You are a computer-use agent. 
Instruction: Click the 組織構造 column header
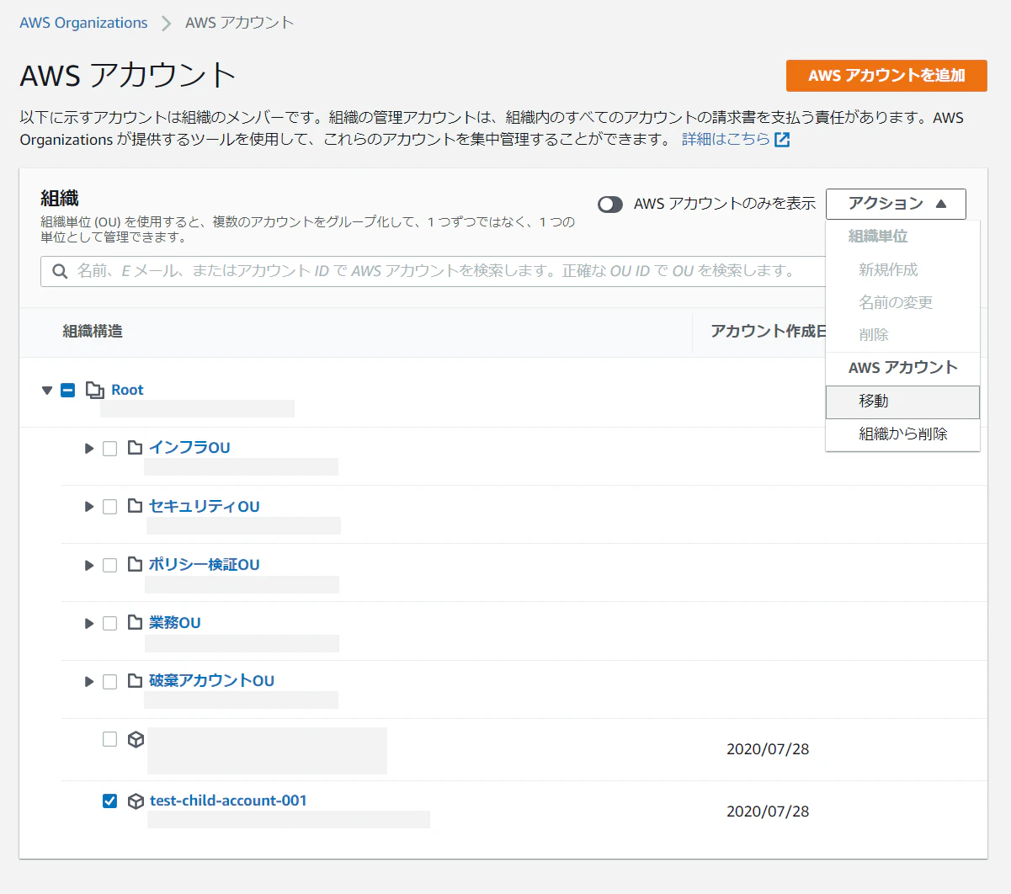[93, 332]
